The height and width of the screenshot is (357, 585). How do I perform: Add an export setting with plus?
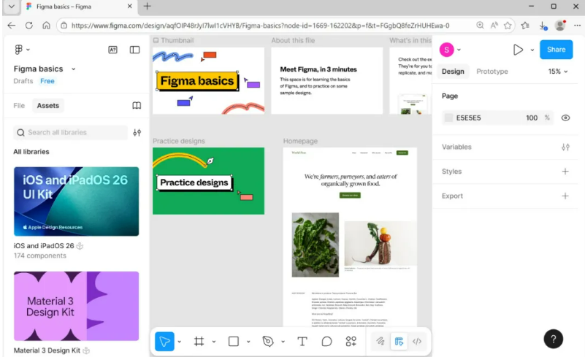565,196
